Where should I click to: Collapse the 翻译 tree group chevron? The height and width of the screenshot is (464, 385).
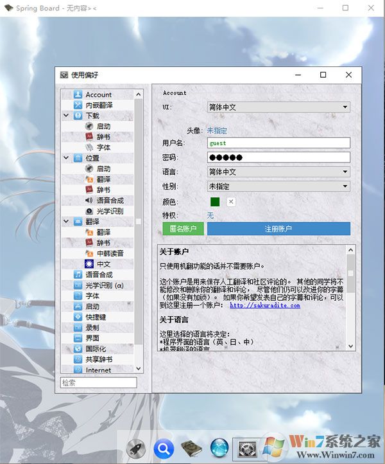click(66, 221)
